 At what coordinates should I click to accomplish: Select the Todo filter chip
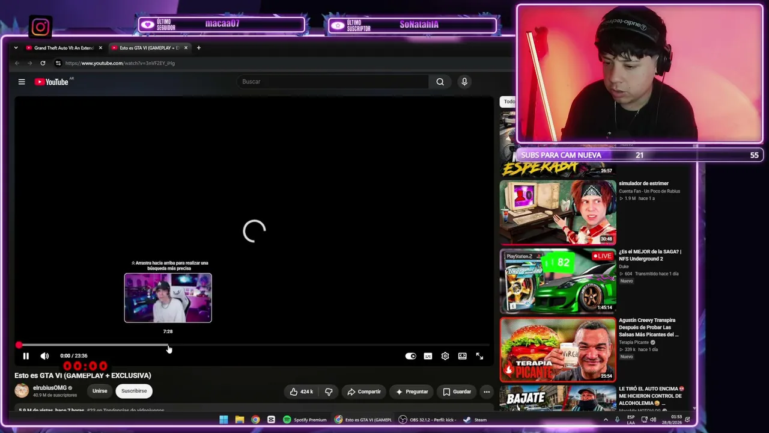click(x=509, y=102)
